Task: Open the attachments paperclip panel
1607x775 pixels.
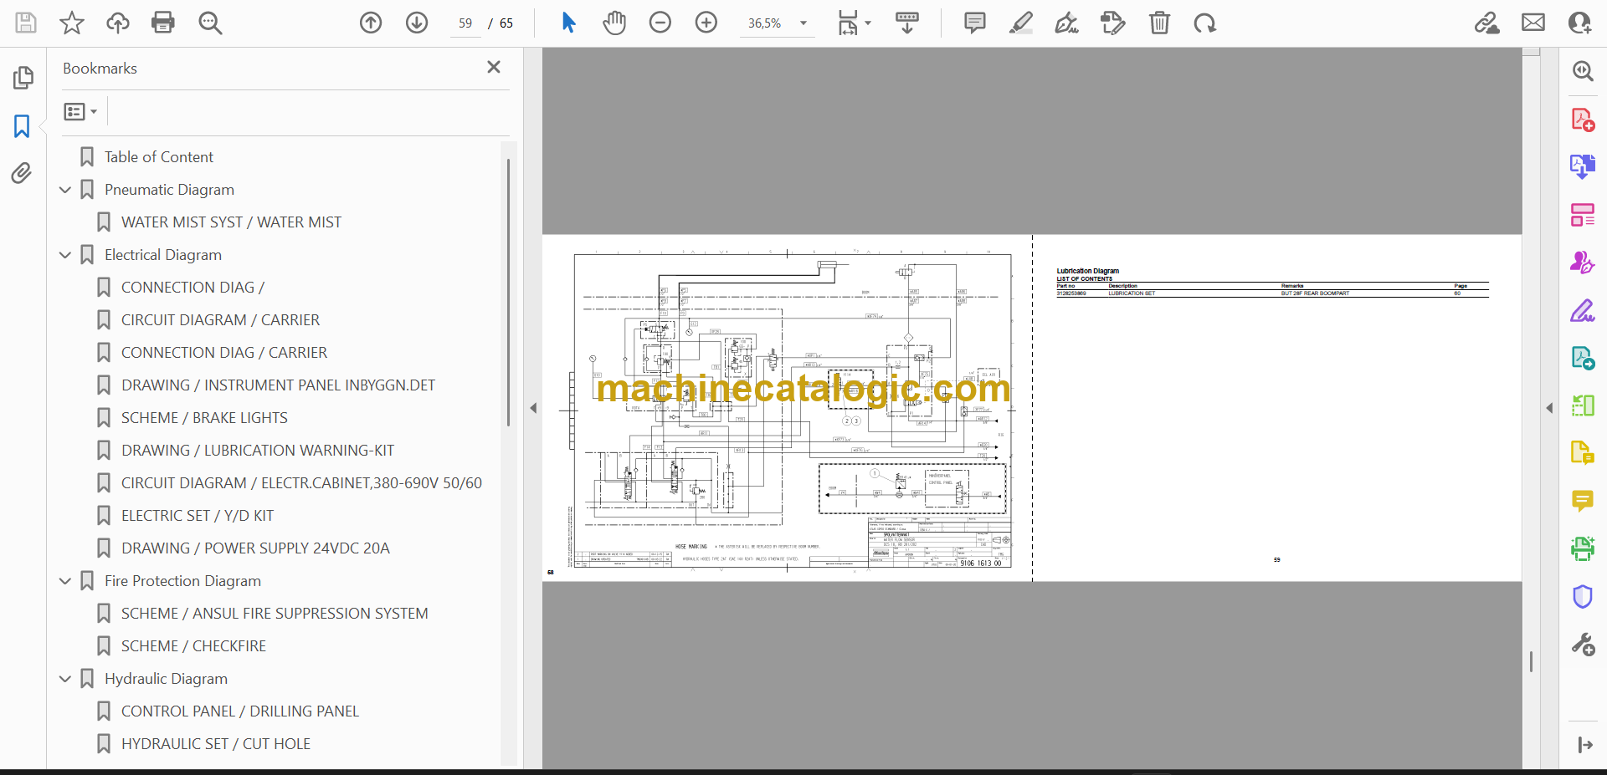Action: pos(23,173)
